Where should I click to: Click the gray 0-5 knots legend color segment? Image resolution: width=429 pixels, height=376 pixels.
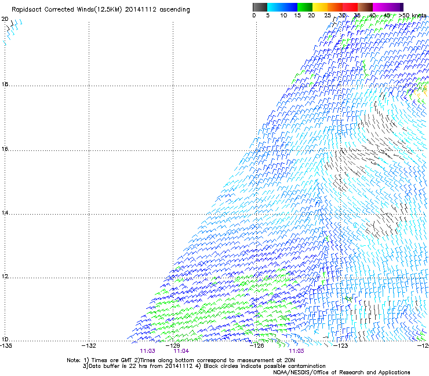point(260,7)
